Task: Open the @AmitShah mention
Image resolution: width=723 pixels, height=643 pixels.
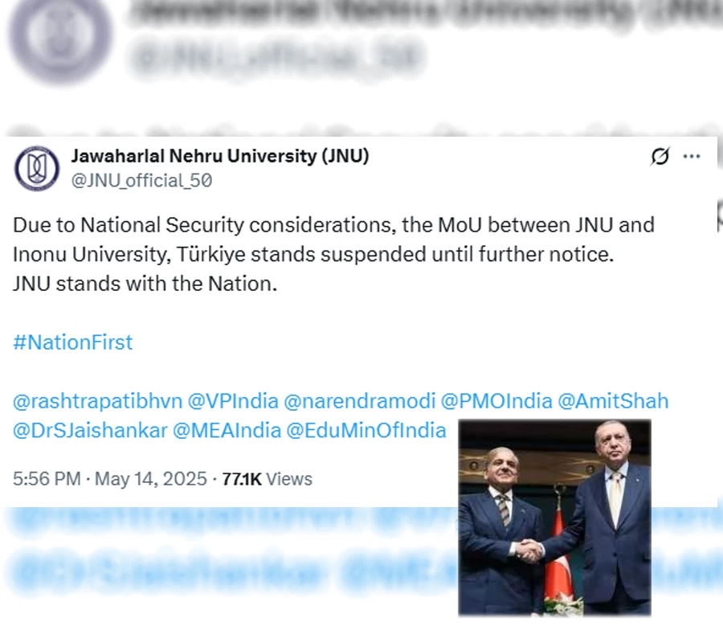Action: pyautogui.click(x=613, y=401)
